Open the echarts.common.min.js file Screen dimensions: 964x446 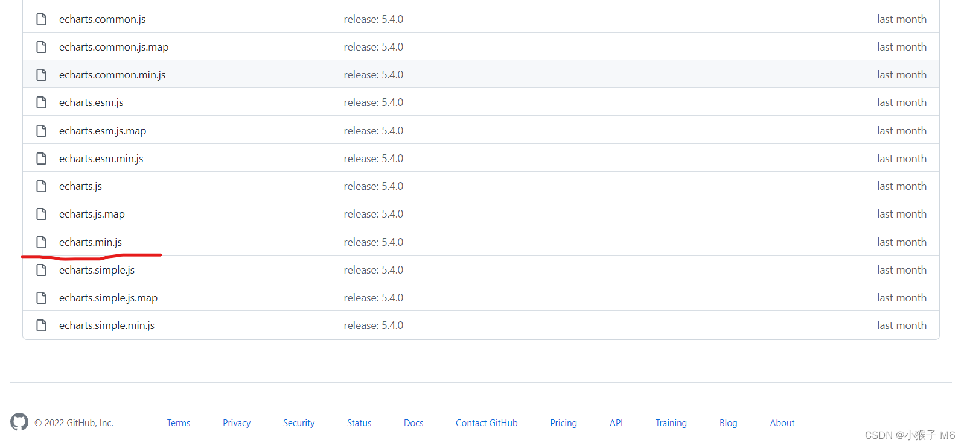click(112, 75)
